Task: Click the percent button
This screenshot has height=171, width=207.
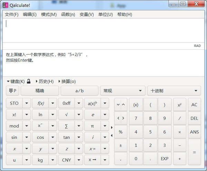Action: (120, 132)
